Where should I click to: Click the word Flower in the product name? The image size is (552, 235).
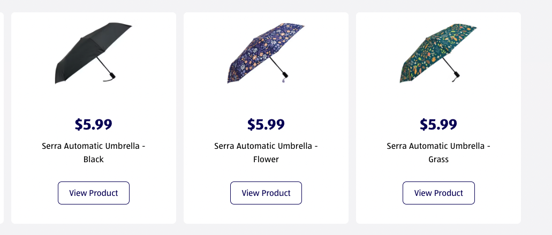point(266,159)
